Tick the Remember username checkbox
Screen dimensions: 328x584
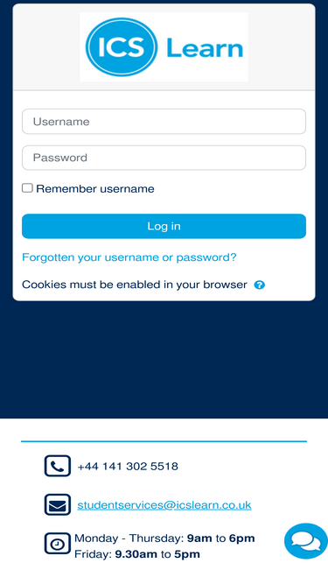[27, 188]
